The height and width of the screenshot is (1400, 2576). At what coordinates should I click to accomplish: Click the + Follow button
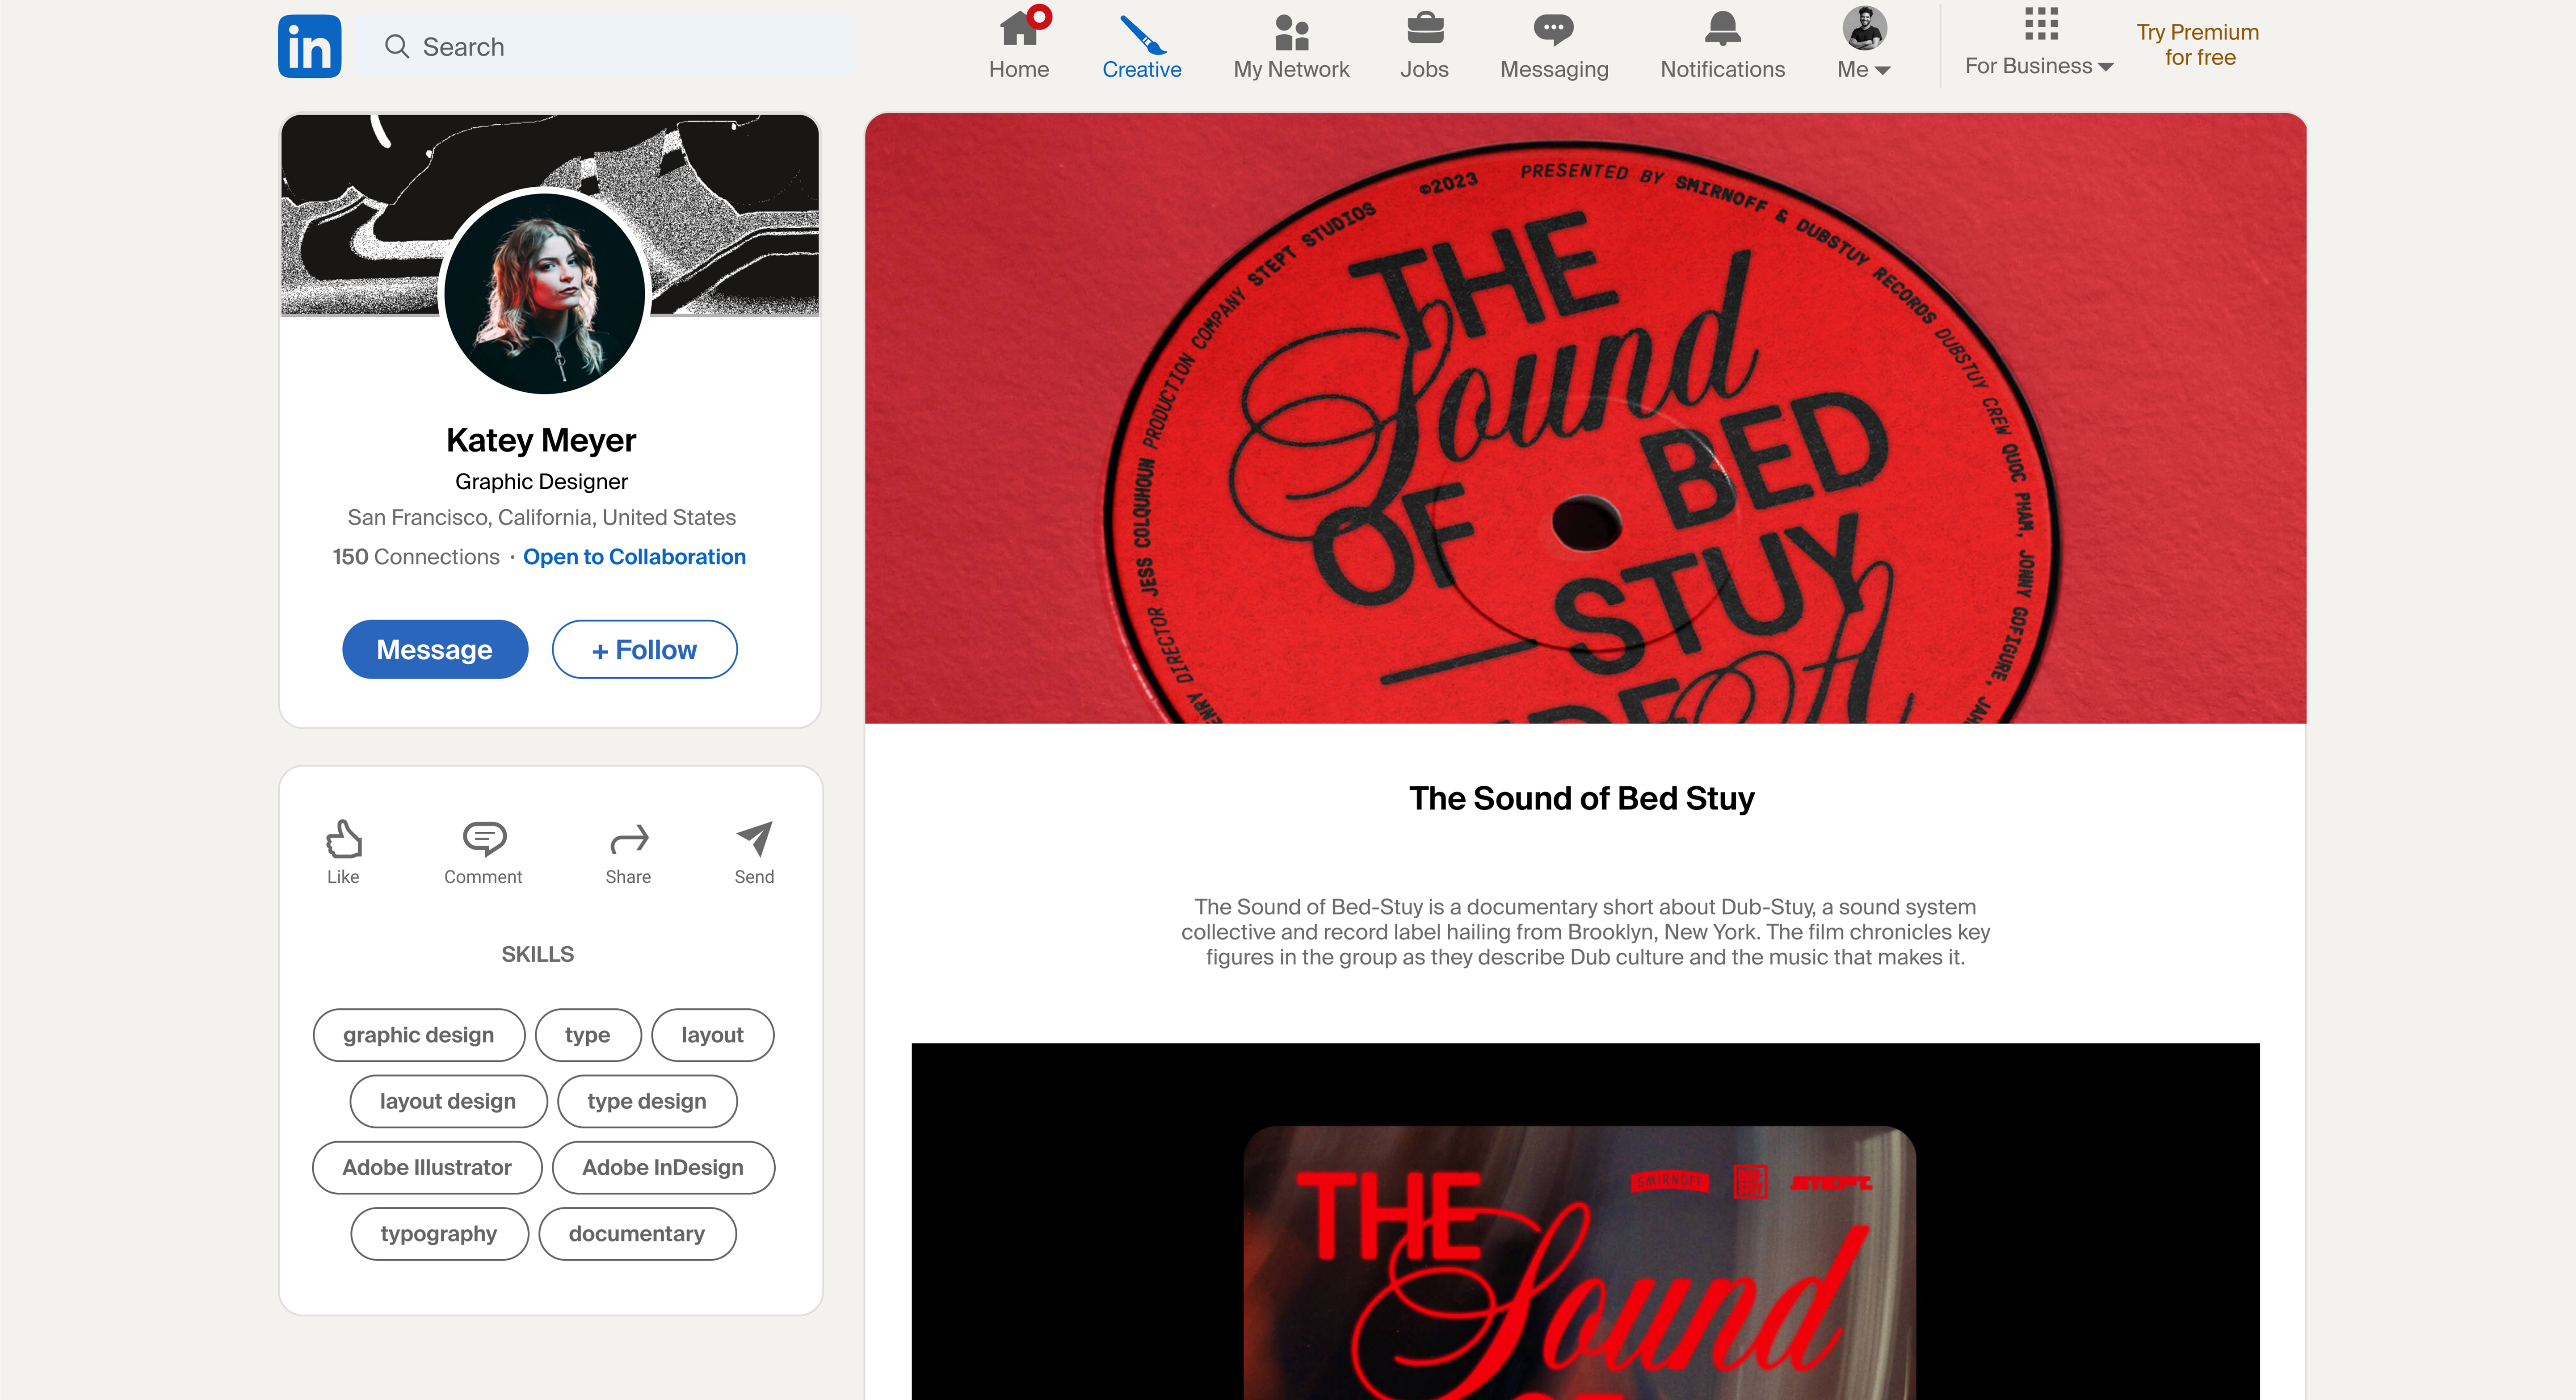point(644,649)
